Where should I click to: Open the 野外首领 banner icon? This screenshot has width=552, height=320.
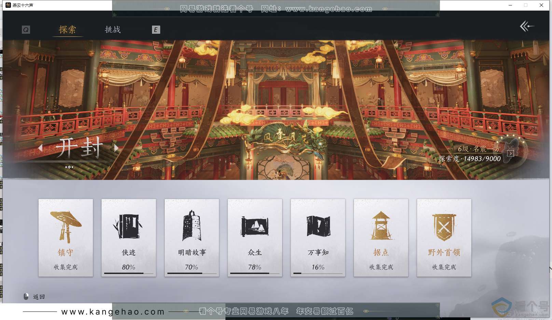444,227
